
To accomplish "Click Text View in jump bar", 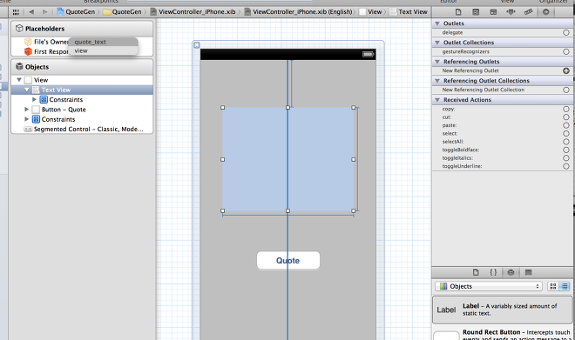I will pyautogui.click(x=409, y=12).
